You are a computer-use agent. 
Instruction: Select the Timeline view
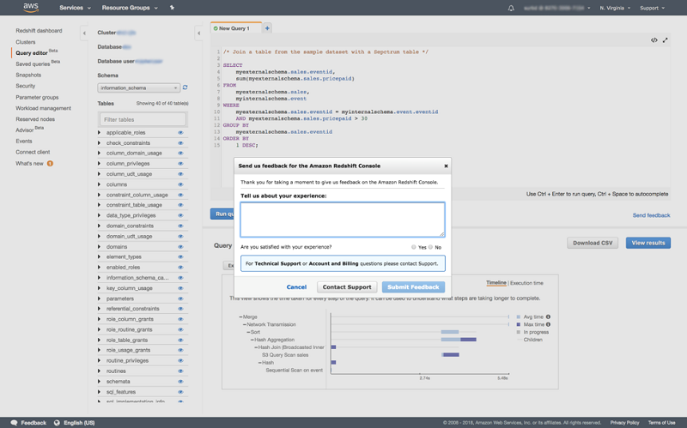pyautogui.click(x=496, y=283)
